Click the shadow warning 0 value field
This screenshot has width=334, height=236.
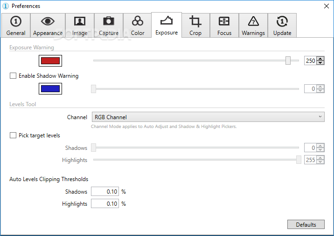(310, 89)
